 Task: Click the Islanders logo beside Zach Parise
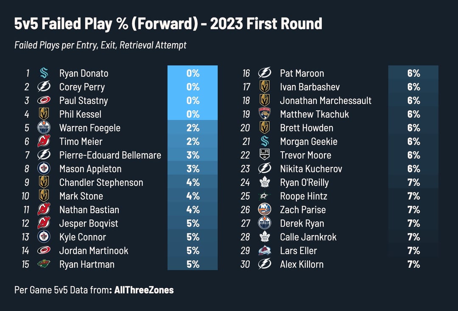pos(265,210)
